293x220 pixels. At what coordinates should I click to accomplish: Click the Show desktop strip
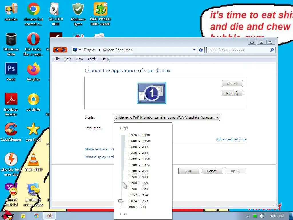[291, 216]
